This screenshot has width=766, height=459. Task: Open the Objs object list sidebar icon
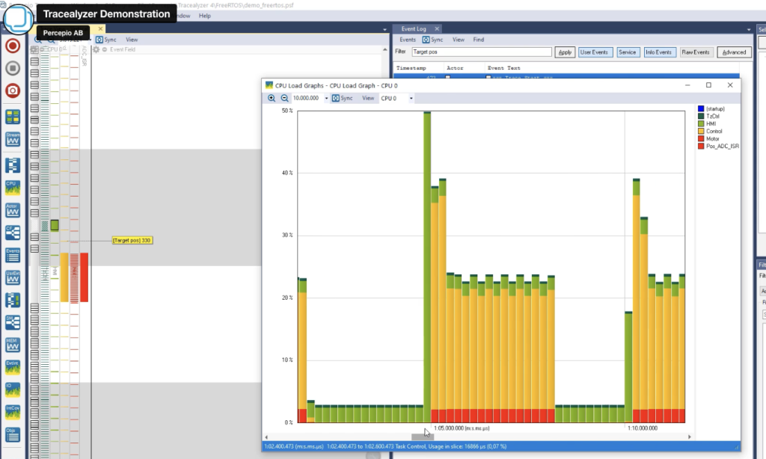point(13,434)
